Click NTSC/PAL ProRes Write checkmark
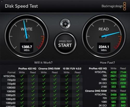 22,76
